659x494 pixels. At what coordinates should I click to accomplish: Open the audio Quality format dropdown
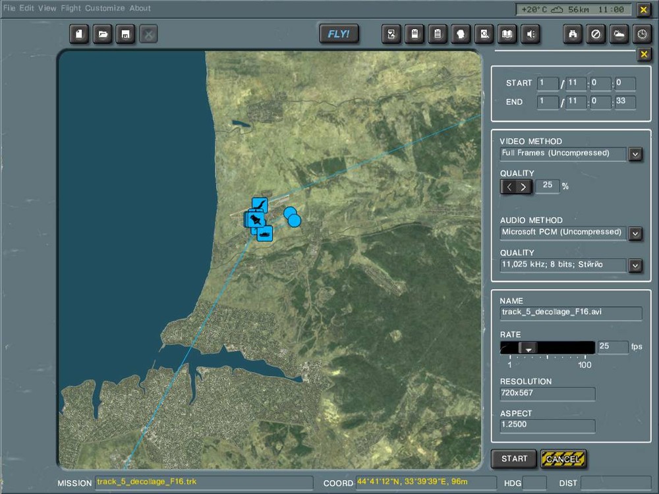[x=635, y=265]
